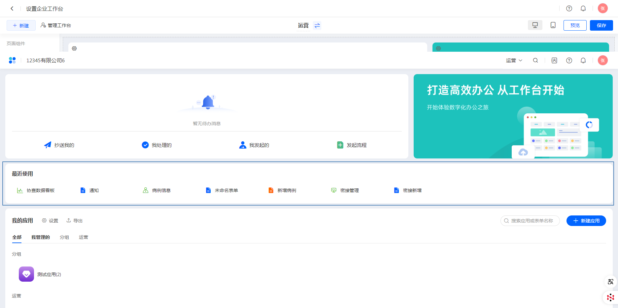Open the search icon in workbench header
Screen dimensions: 618x308
tap(535, 61)
